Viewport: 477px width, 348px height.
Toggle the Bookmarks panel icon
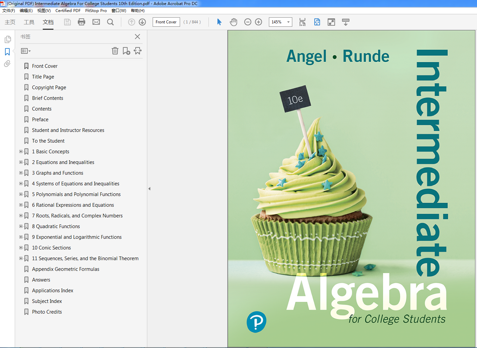coord(7,52)
